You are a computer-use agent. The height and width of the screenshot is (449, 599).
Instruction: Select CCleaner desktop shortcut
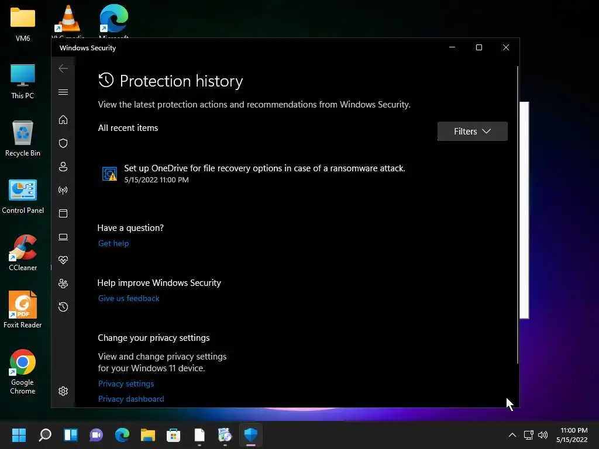pos(23,253)
